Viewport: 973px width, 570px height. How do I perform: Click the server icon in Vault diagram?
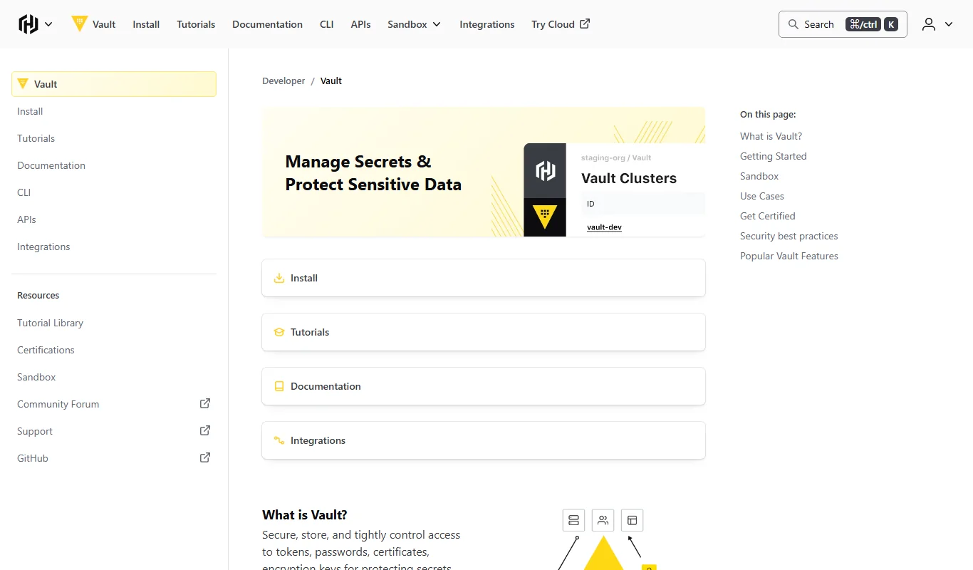[x=573, y=520]
